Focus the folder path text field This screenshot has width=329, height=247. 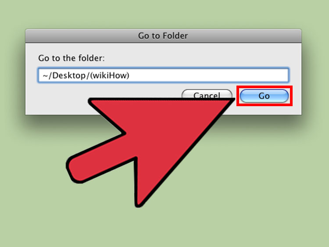163,75
